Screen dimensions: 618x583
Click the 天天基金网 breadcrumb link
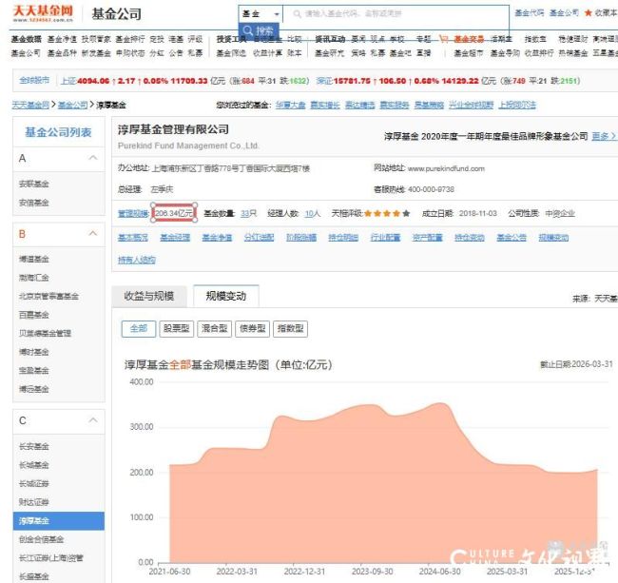tap(30, 105)
